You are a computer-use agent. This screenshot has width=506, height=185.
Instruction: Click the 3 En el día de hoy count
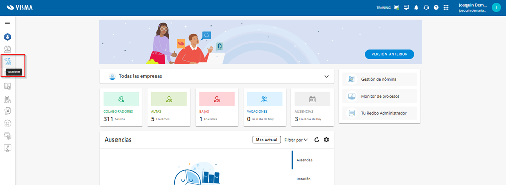tap(308, 119)
